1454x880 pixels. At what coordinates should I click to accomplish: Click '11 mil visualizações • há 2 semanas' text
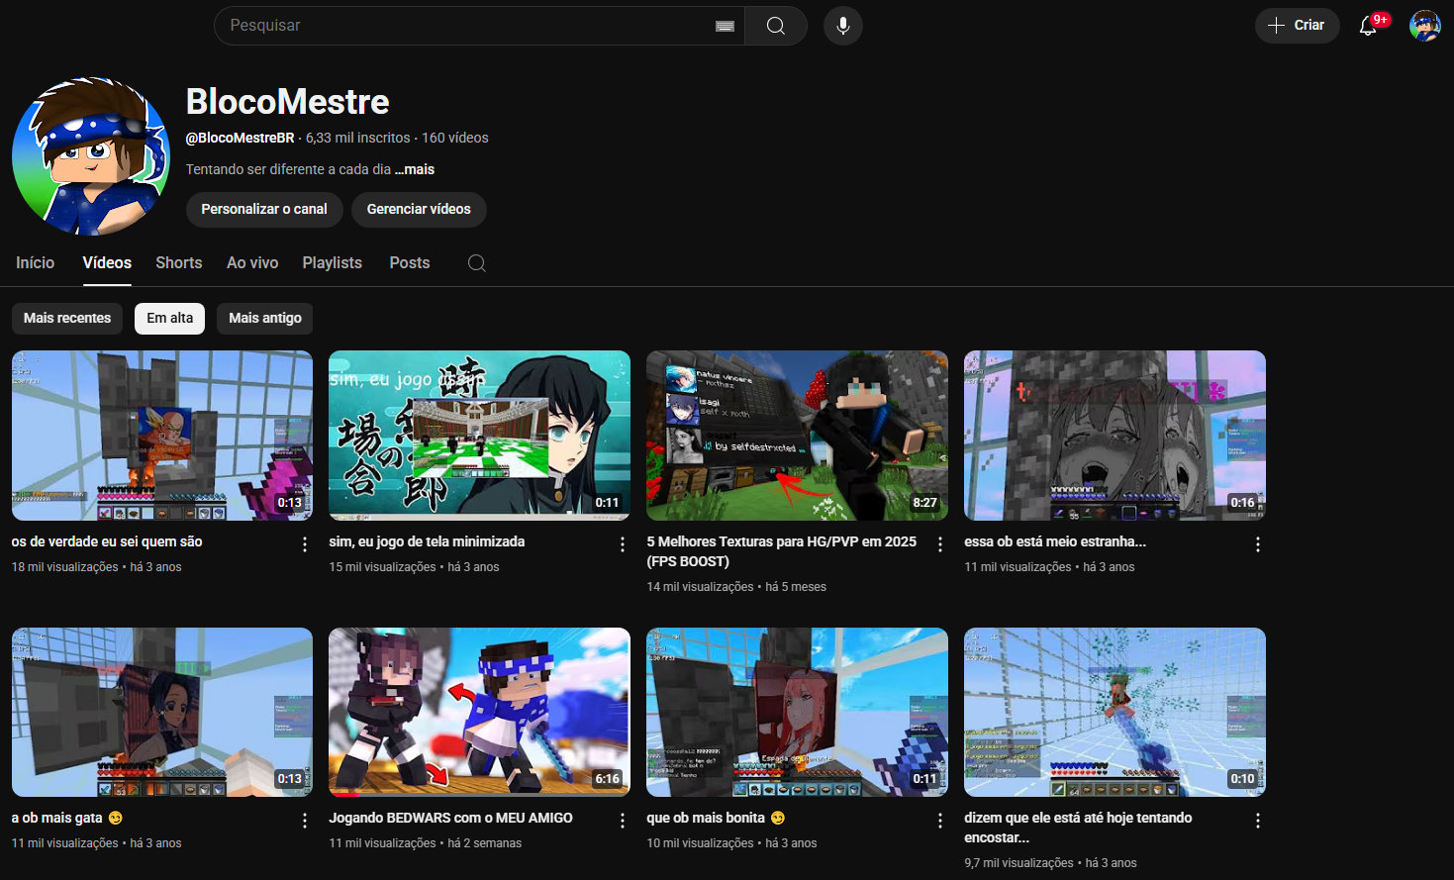[426, 843]
